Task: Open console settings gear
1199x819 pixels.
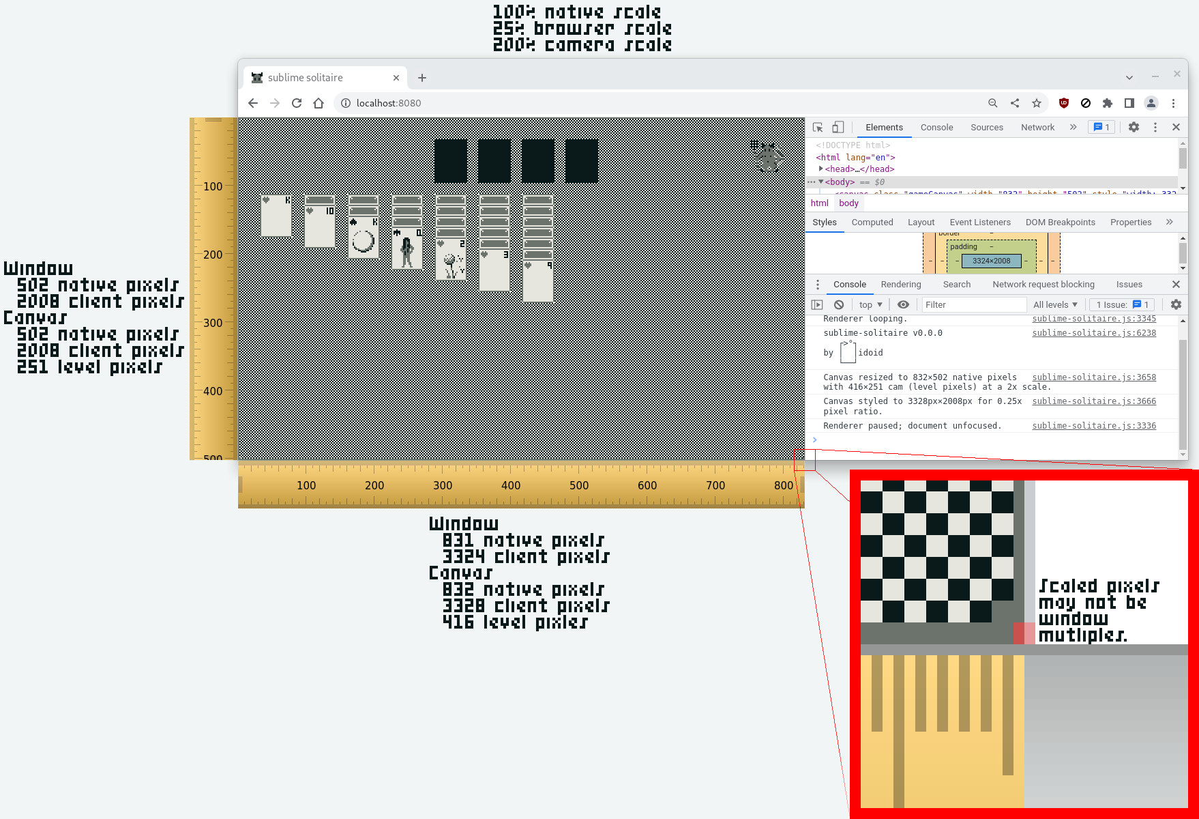Action: coord(1176,304)
